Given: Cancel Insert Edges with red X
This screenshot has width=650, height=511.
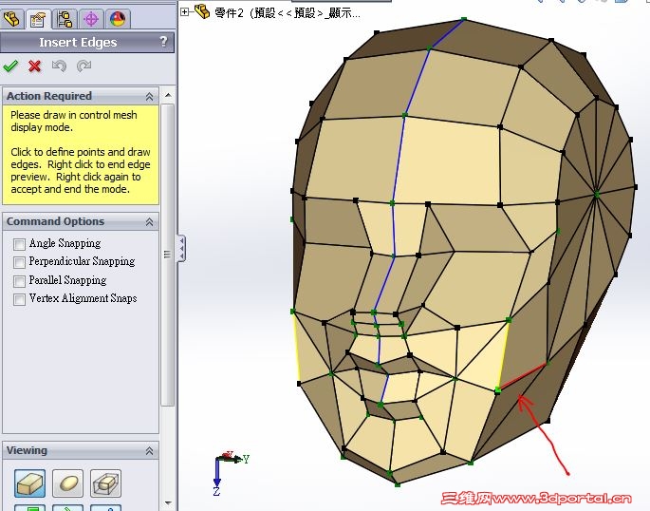Looking at the screenshot, I should tap(35, 66).
